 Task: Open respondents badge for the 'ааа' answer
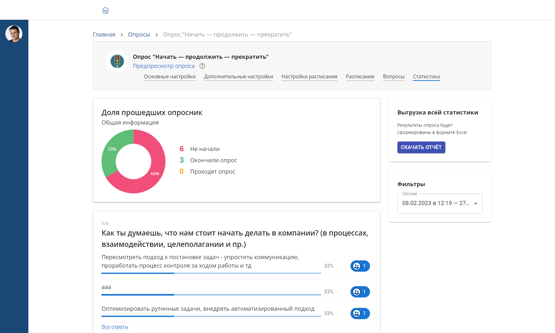(x=360, y=292)
